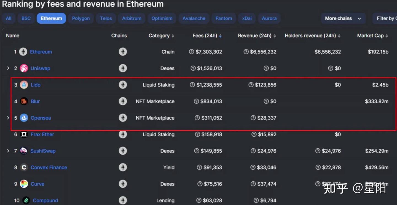397x205 pixels.
Task: Click the Curve rainbow logo icon
Action: pos(24,184)
